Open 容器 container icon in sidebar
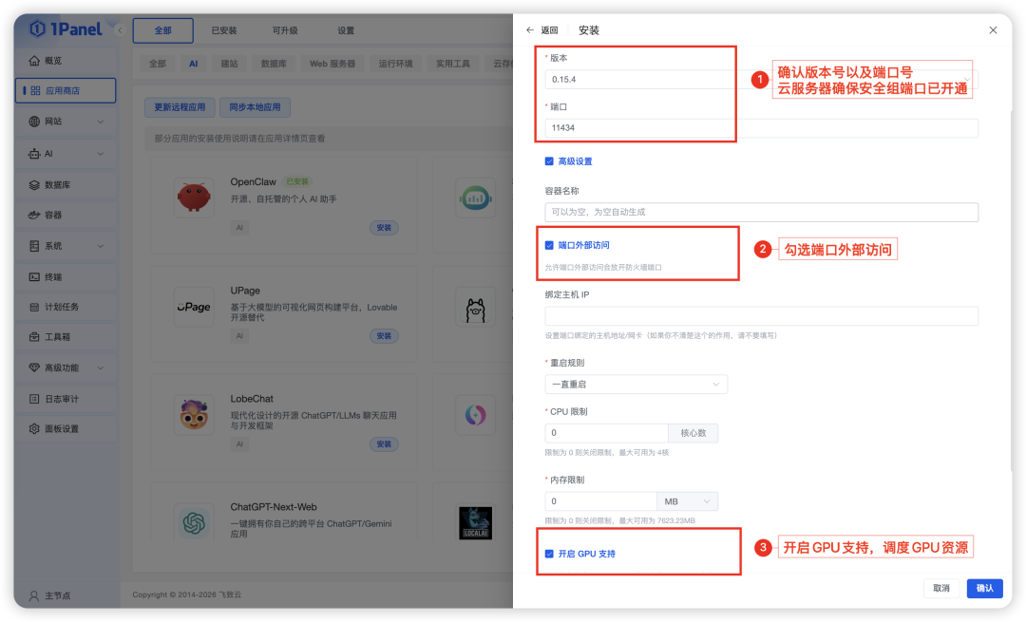The width and height of the screenshot is (1026, 622). click(34, 216)
